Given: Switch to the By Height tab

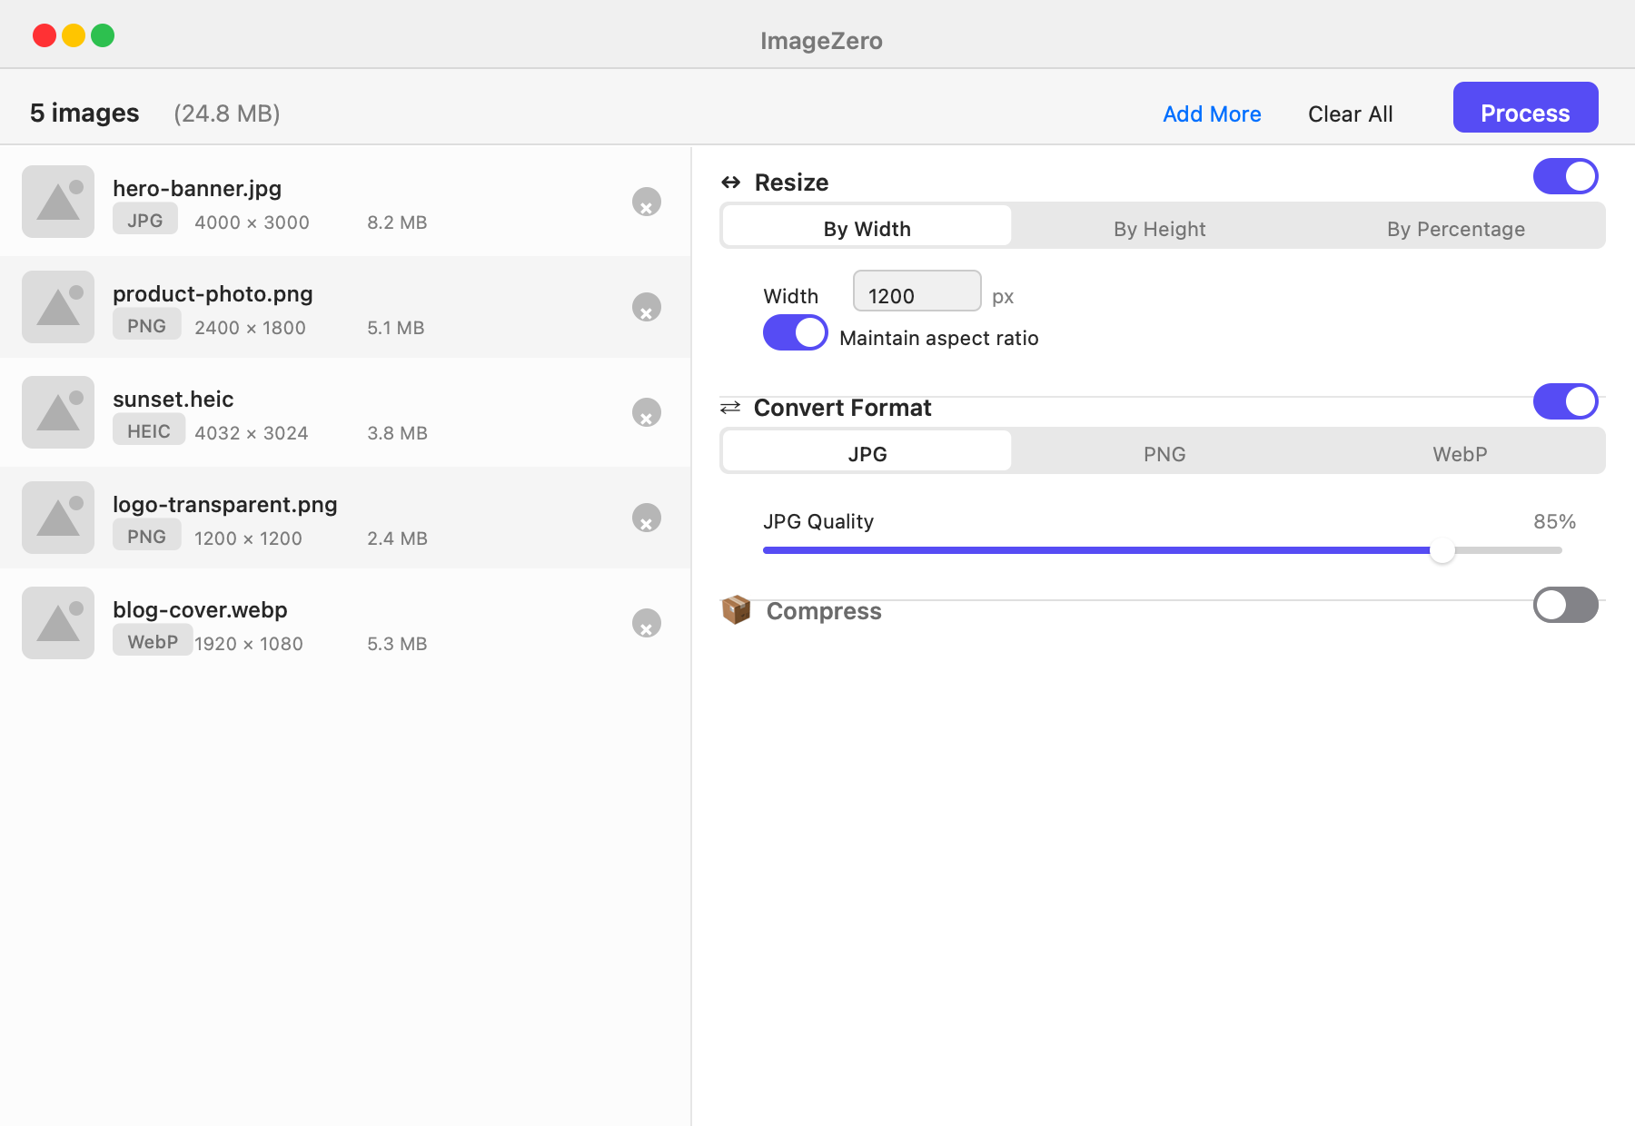Looking at the screenshot, I should pyautogui.click(x=1160, y=226).
